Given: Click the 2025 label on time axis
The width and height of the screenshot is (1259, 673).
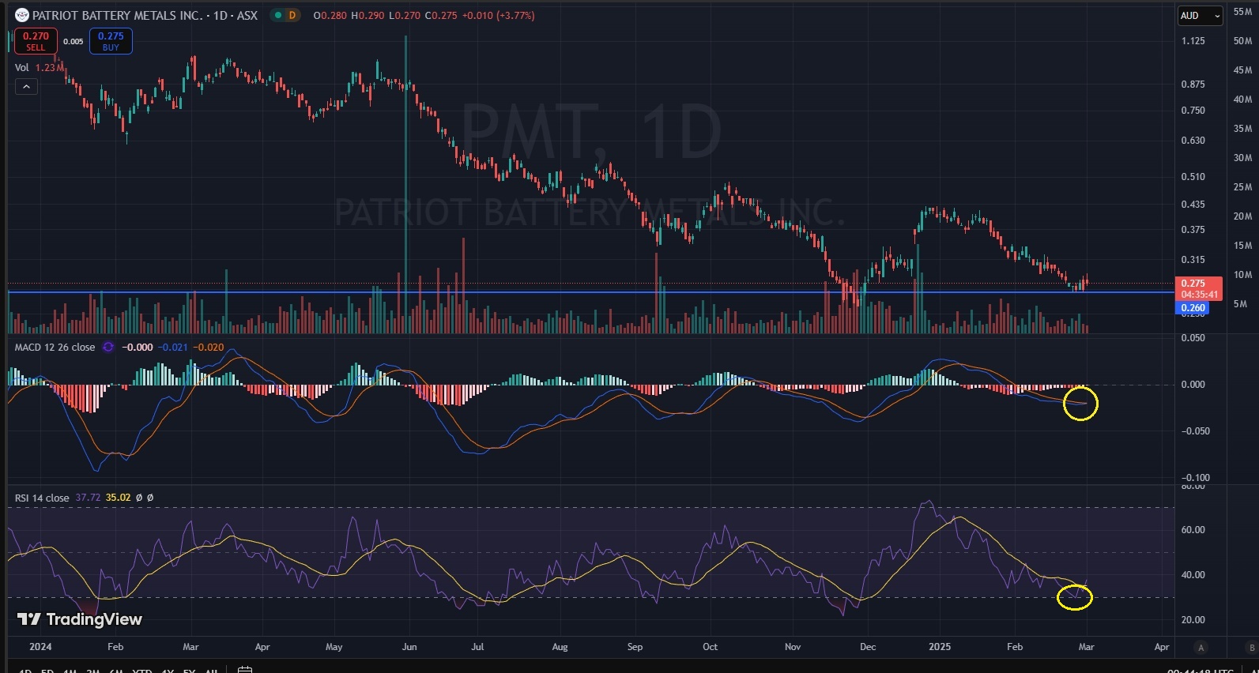Looking at the screenshot, I should pyautogui.click(x=940, y=647).
